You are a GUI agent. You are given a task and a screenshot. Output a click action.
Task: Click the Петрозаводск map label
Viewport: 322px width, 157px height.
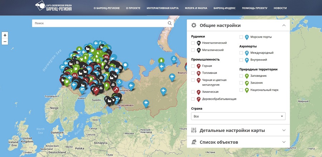point(125,105)
